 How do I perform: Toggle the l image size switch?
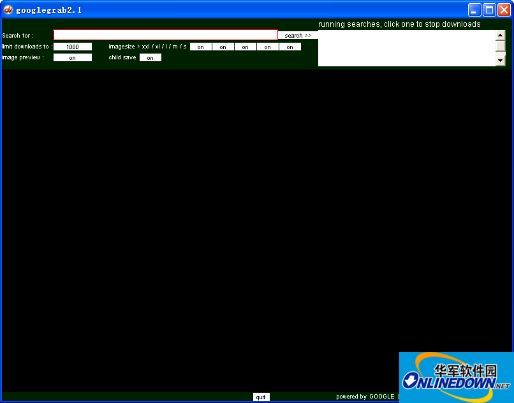tap(246, 47)
